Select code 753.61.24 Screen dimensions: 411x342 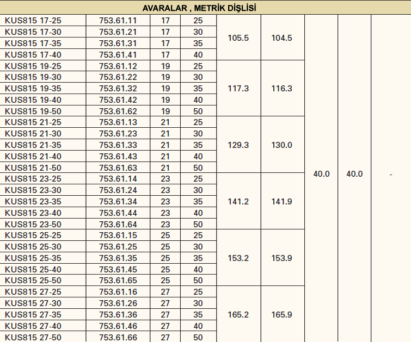(118, 190)
